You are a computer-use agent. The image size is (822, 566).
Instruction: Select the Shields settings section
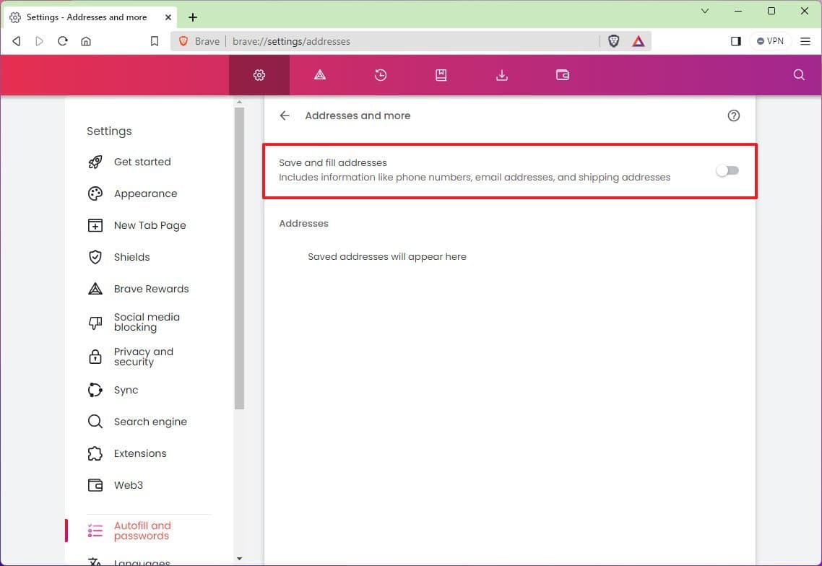pyautogui.click(x=131, y=257)
